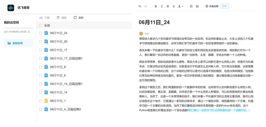The width and height of the screenshot is (266, 127).
Task: Click the 删除 delete button
Action: [x=62, y=18]
